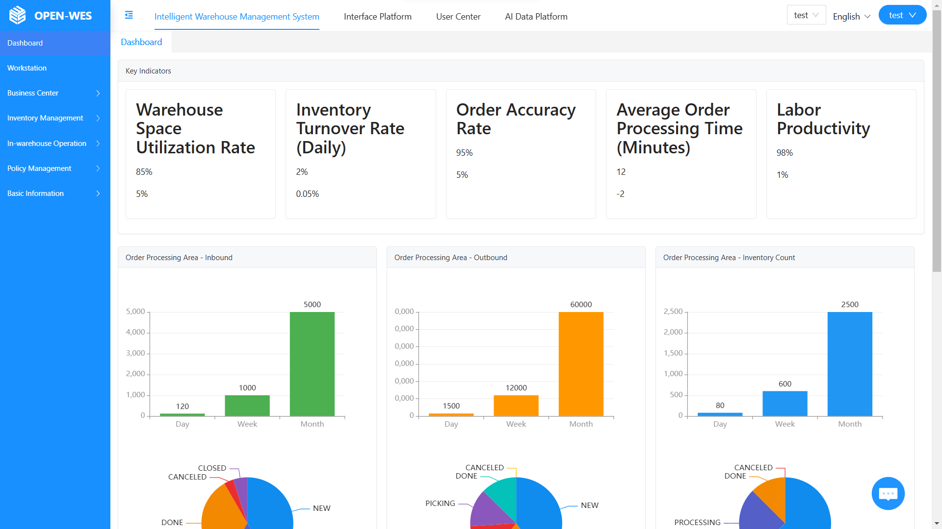Expand In-warehouse Operation chevron
This screenshot has width=942, height=529.
coord(98,144)
